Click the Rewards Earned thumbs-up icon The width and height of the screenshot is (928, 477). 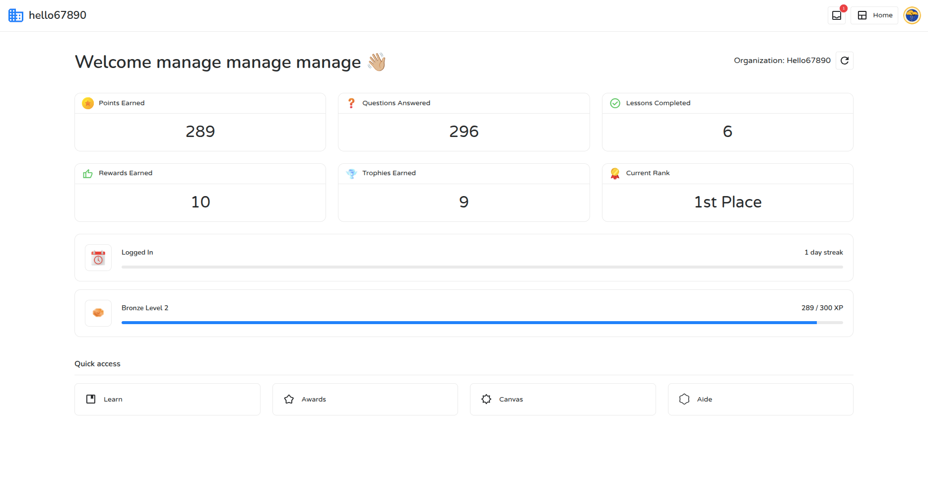[x=88, y=173]
